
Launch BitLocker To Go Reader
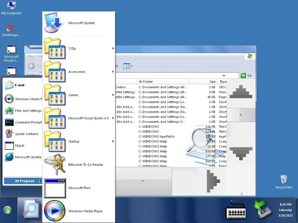coord(79,165)
